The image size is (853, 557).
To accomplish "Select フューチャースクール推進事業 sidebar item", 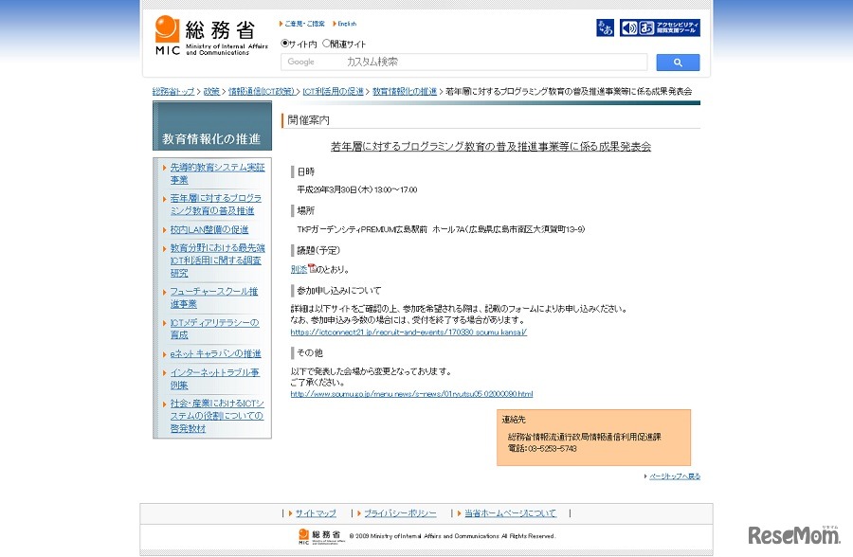I will click(x=208, y=296).
